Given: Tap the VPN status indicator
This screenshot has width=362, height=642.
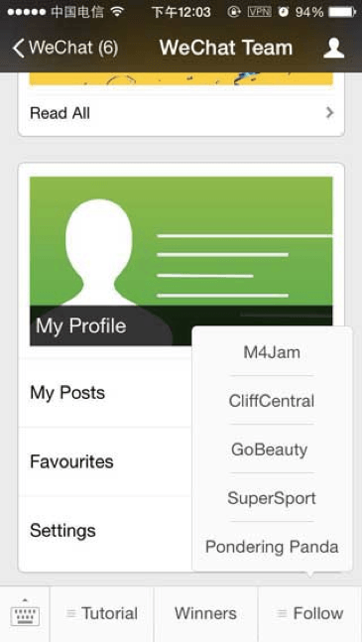Looking at the screenshot, I should coord(259,12).
